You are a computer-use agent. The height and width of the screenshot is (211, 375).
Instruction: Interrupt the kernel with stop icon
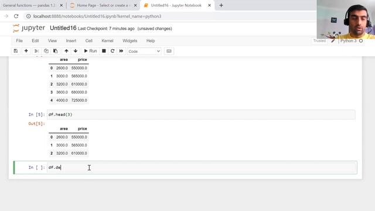(104, 51)
